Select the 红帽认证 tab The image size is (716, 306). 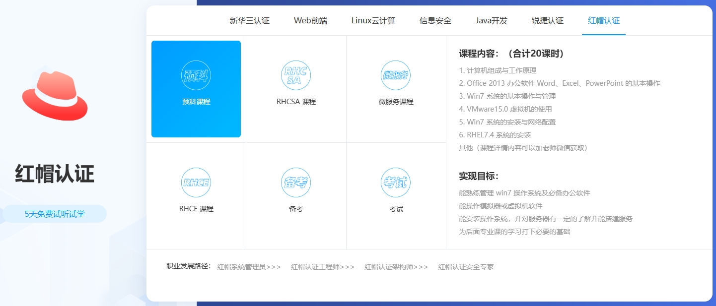tap(604, 21)
